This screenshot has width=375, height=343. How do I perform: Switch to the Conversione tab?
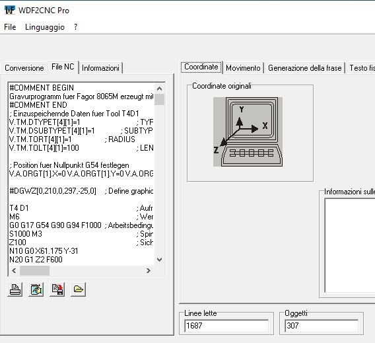click(24, 68)
